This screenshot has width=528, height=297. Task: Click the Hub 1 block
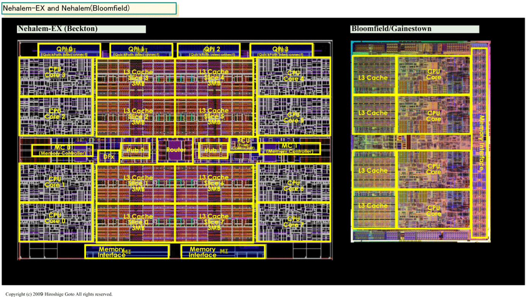click(x=213, y=150)
